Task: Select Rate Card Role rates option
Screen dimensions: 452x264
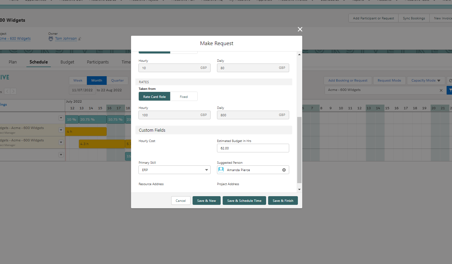Action: point(154,97)
